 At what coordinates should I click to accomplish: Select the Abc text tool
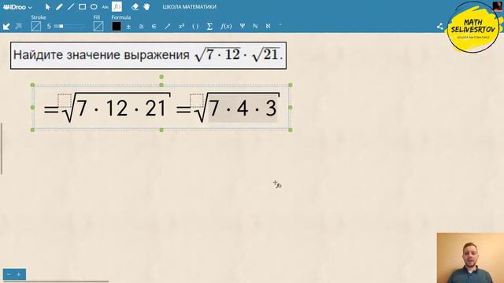[105, 7]
